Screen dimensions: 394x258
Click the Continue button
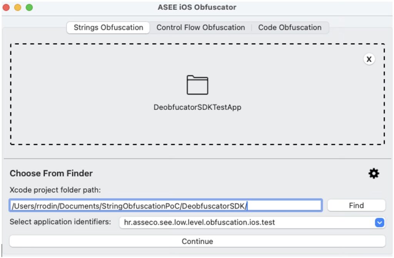(x=197, y=241)
